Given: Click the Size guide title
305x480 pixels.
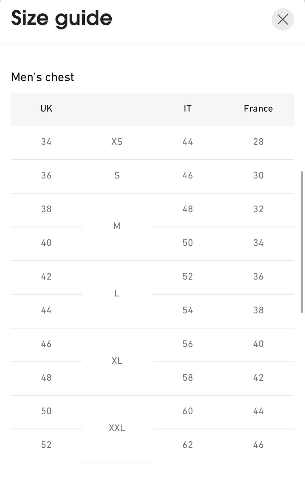Looking at the screenshot, I should coord(62,19).
